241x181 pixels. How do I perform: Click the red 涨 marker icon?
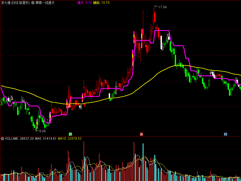coord(141,134)
